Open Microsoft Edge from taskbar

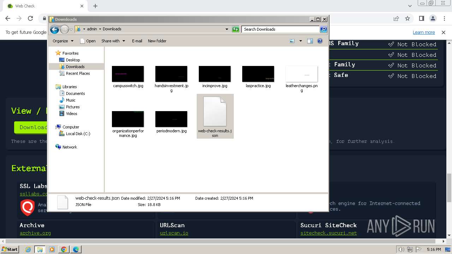coord(76,249)
